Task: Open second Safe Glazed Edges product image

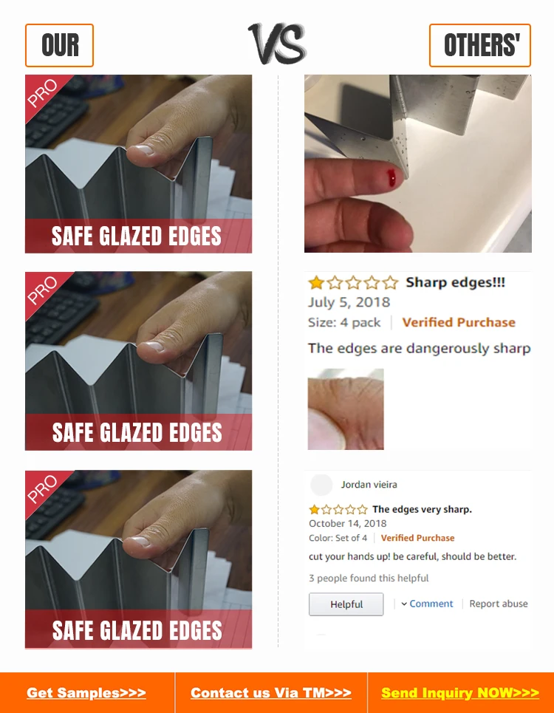Action: (139, 361)
